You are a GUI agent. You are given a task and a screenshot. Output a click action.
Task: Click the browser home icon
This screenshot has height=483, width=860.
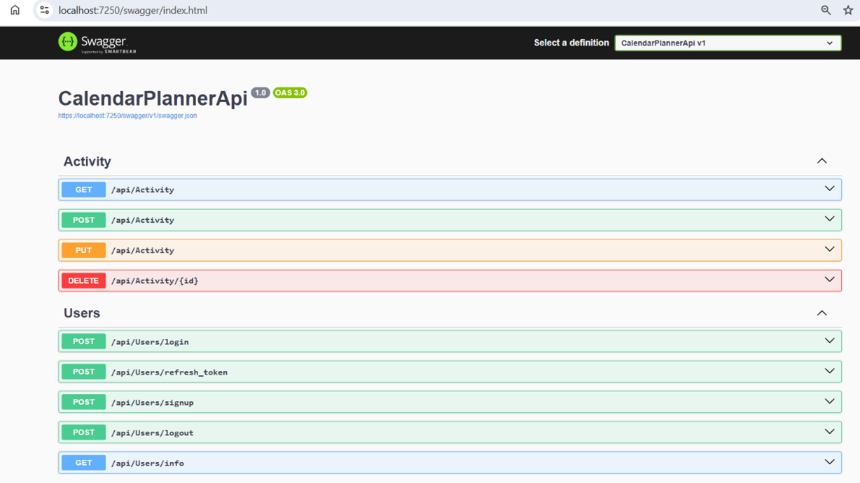coord(15,10)
